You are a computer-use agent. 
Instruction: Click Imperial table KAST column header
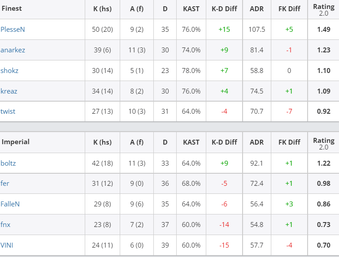[x=191, y=142]
